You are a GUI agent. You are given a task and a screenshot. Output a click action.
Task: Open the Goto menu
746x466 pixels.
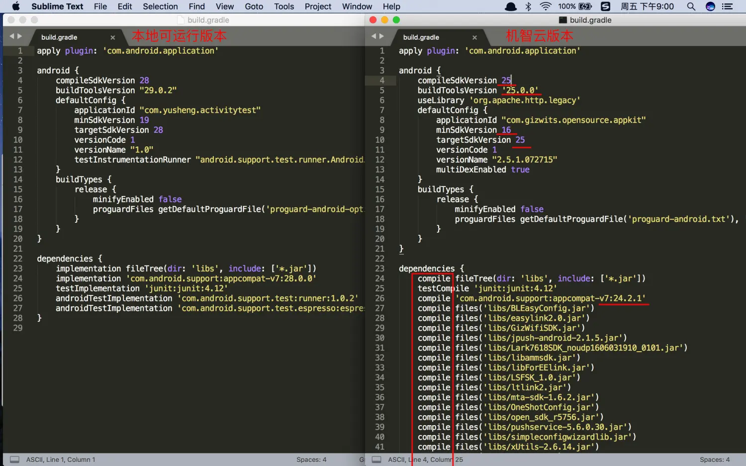click(254, 6)
